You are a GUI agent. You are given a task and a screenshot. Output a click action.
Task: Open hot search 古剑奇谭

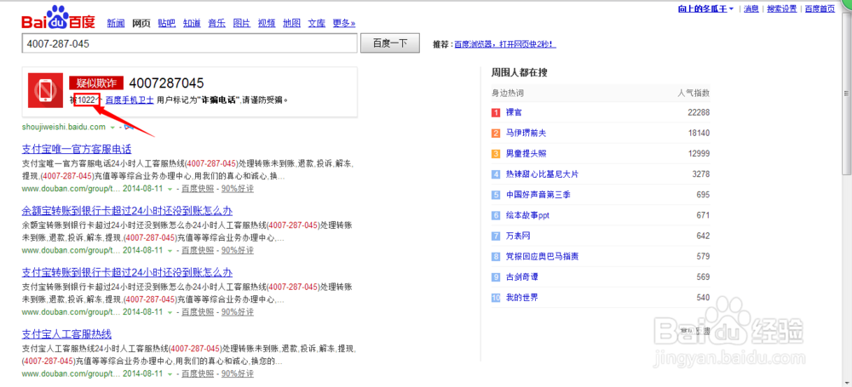[x=521, y=277]
